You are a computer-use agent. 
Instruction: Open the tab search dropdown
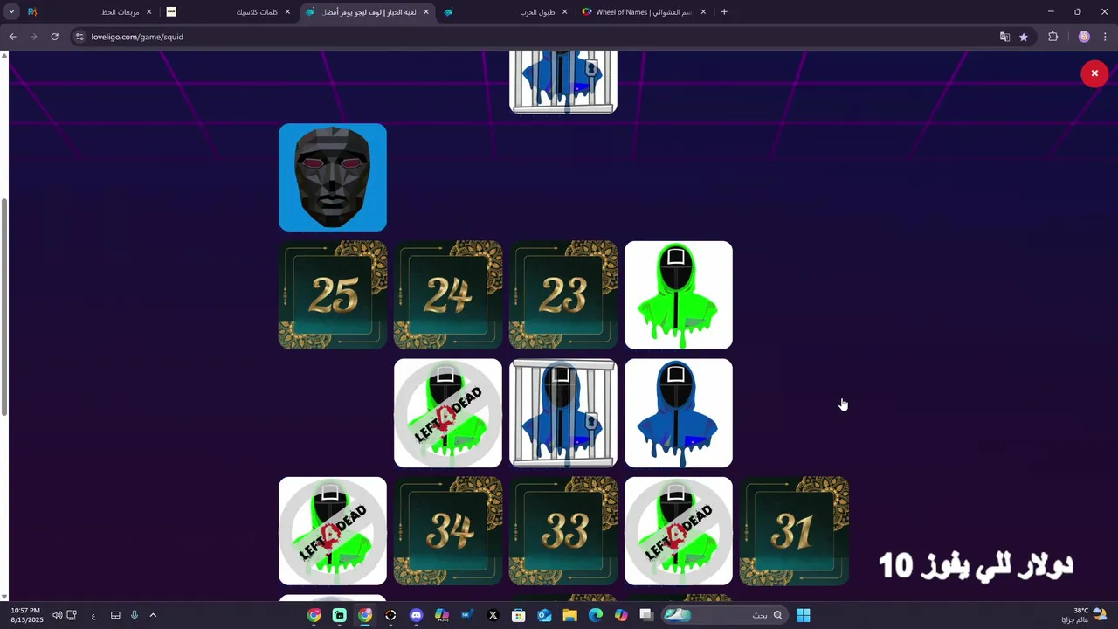point(11,12)
